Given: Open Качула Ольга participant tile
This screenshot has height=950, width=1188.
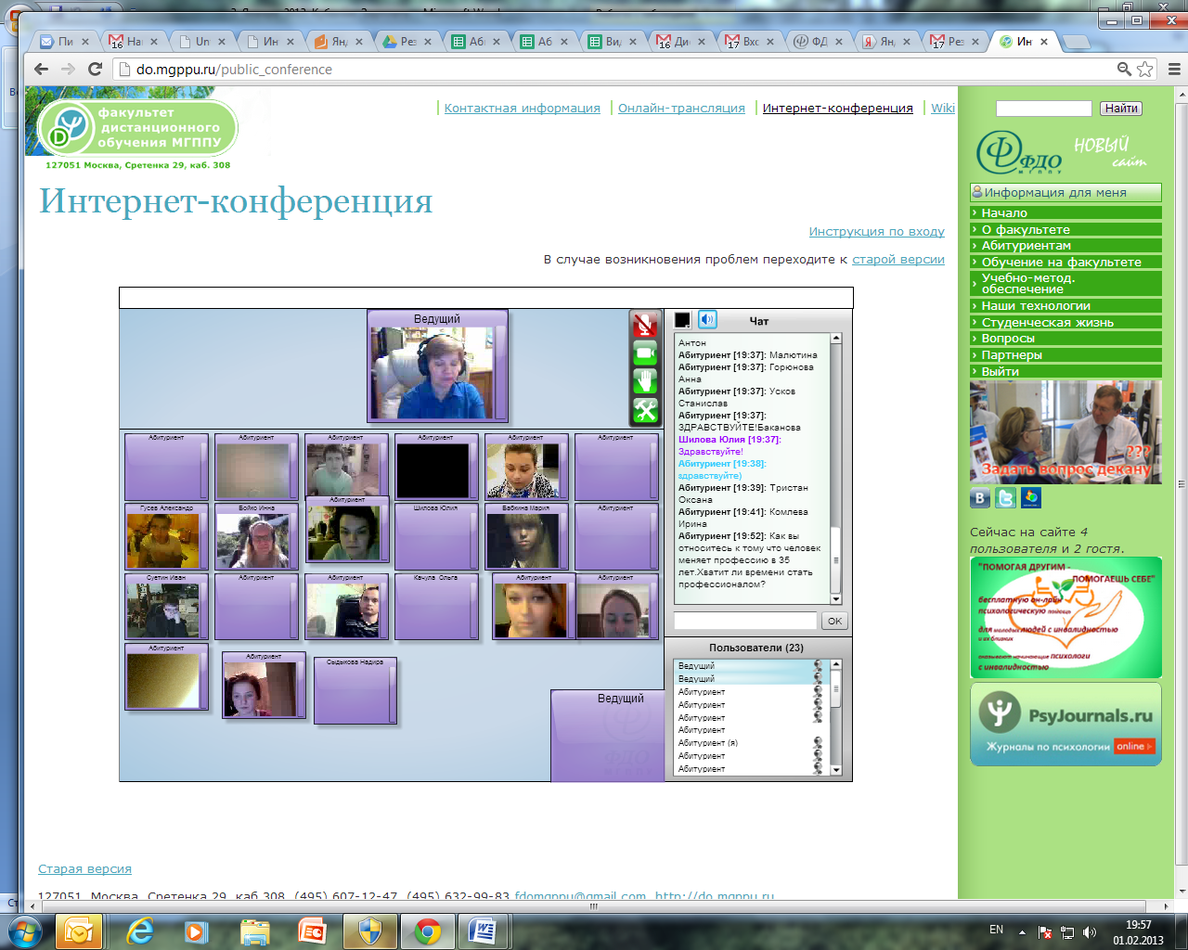Looking at the screenshot, I should coord(435,607).
